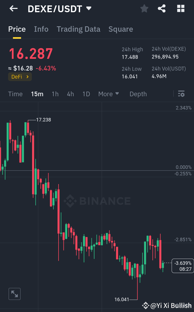Viewport: 194px width, 312px height.
Task: Switch to the Trading Data tab
Action: [x=78, y=29]
